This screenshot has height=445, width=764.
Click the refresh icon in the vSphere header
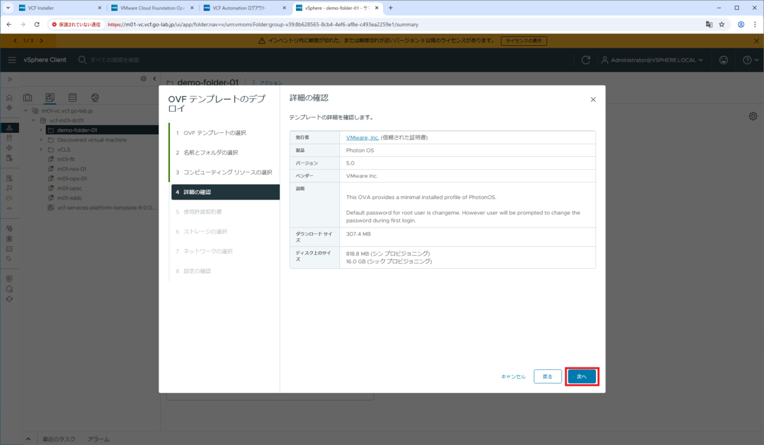tap(586, 60)
